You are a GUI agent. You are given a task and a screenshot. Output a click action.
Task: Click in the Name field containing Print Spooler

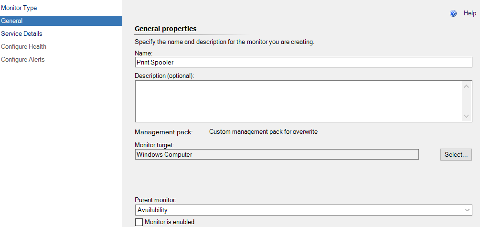click(303, 62)
